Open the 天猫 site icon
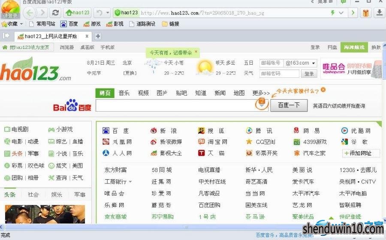Viewport: 386px width, 240px height. [x=202, y=153]
